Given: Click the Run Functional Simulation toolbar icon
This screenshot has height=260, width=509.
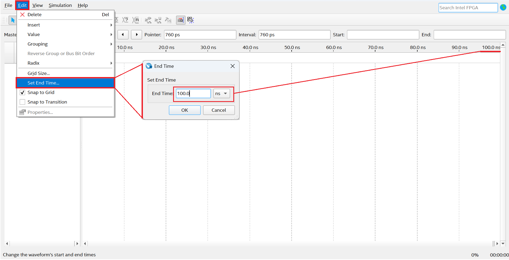Looking at the screenshot, I should point(148,20).
